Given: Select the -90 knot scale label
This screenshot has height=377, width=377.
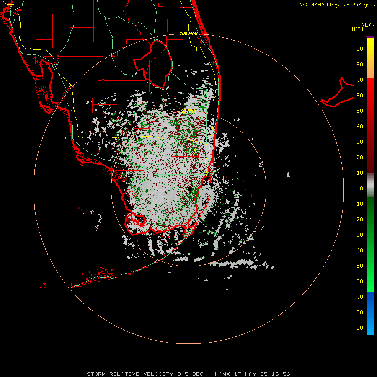Looking at the screenshot, I should pos(358,328).
